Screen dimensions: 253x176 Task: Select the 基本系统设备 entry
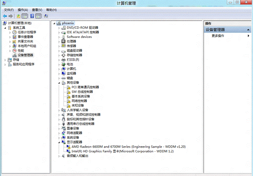[x=81, y=96]
